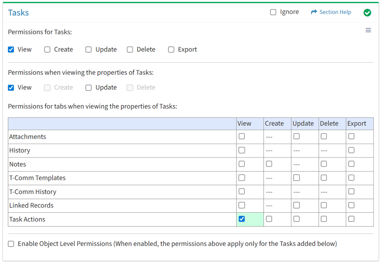Check Delete for Linked Records row

(324, 205)
